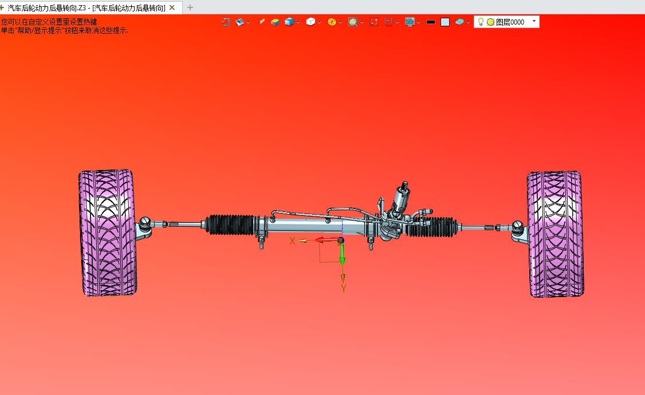This screenshot has width=645, height=395.
Task: Open the 图层0000 layer dropdown
Action: [x=534, y=22]
